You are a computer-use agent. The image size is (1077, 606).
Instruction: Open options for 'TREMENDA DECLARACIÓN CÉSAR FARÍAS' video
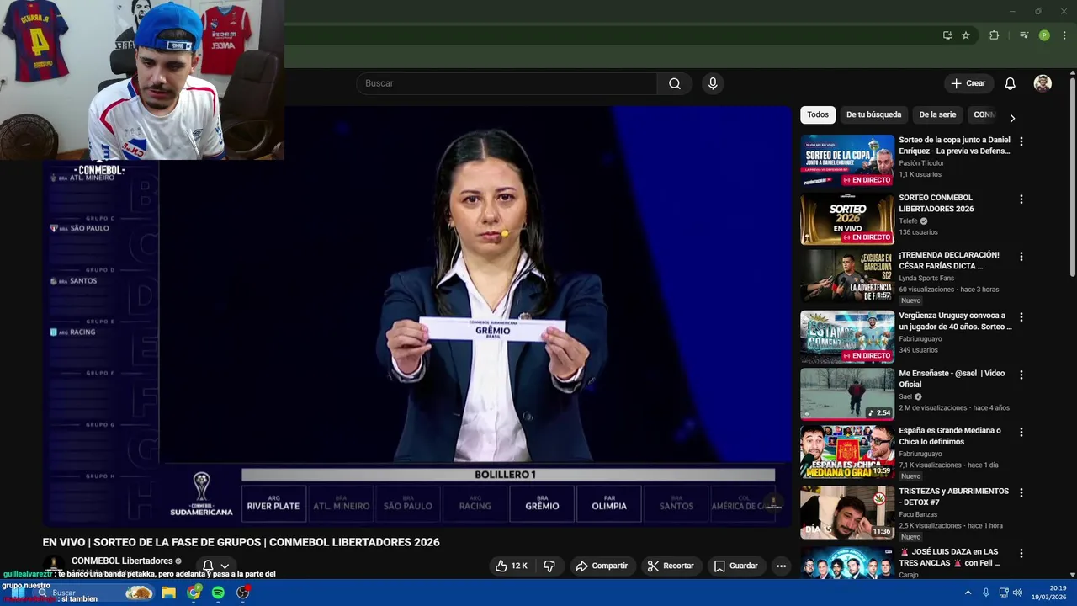[x=1021, y=257]
